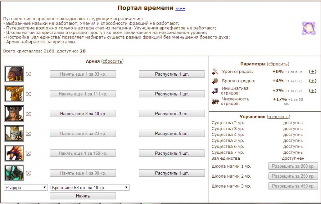Click the squad initiative icon

click(x=215, y=91)
